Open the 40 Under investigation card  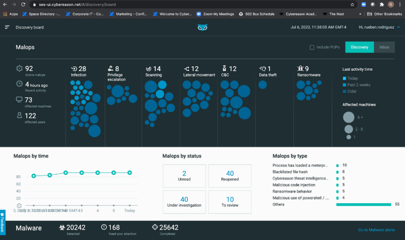pyautogui.click(x=184, y=202)
